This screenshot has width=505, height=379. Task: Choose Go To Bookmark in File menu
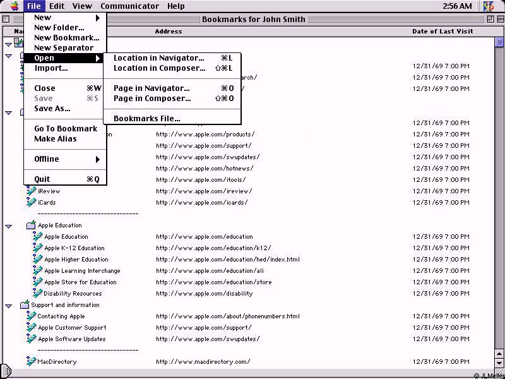[66, 129]
